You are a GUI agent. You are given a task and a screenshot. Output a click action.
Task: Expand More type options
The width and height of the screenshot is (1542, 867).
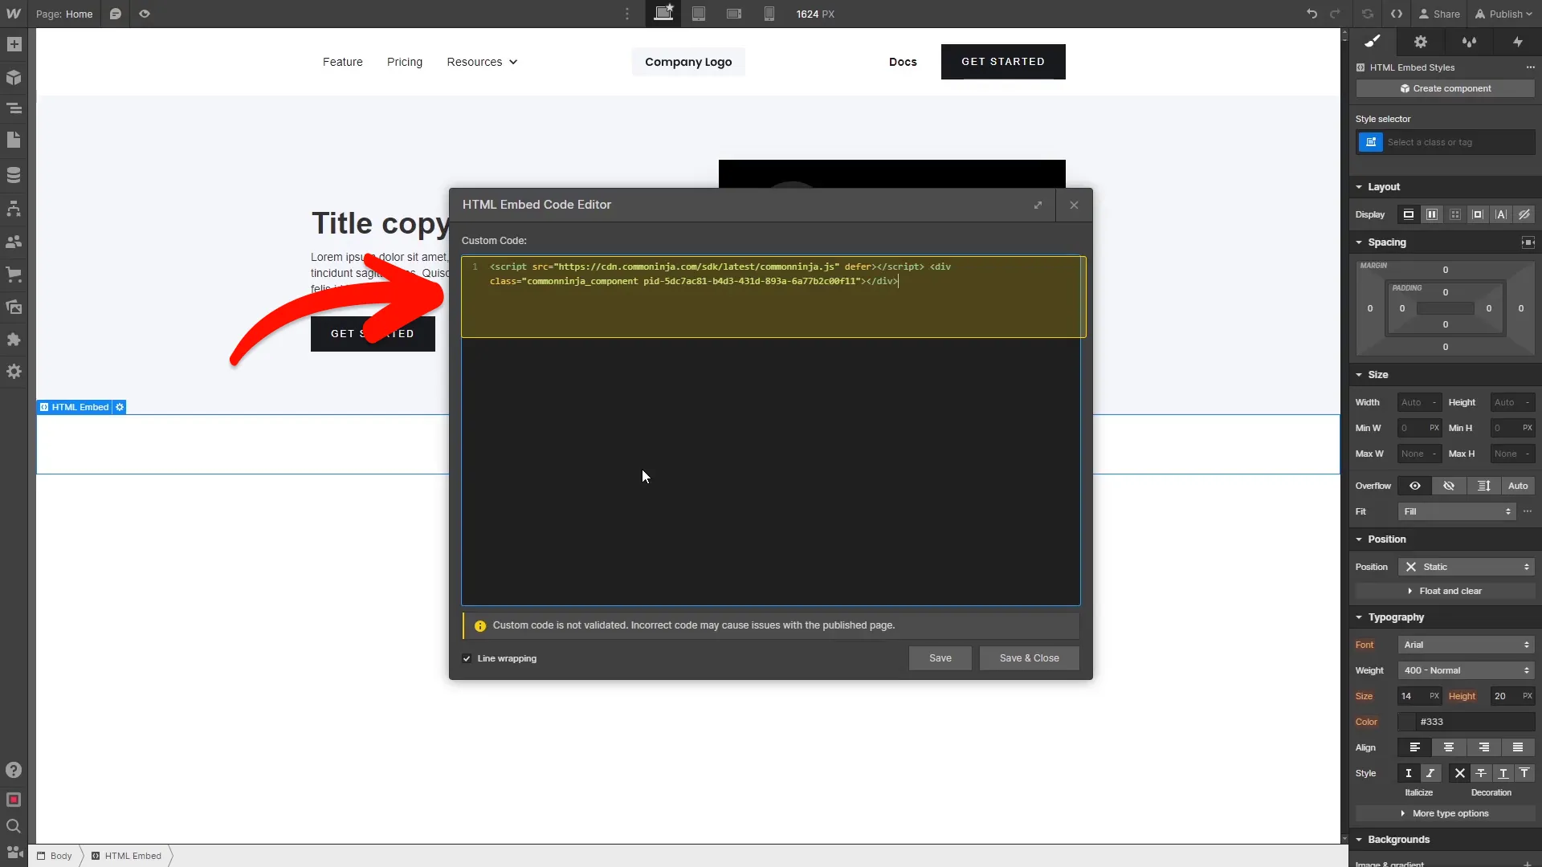1446,813
